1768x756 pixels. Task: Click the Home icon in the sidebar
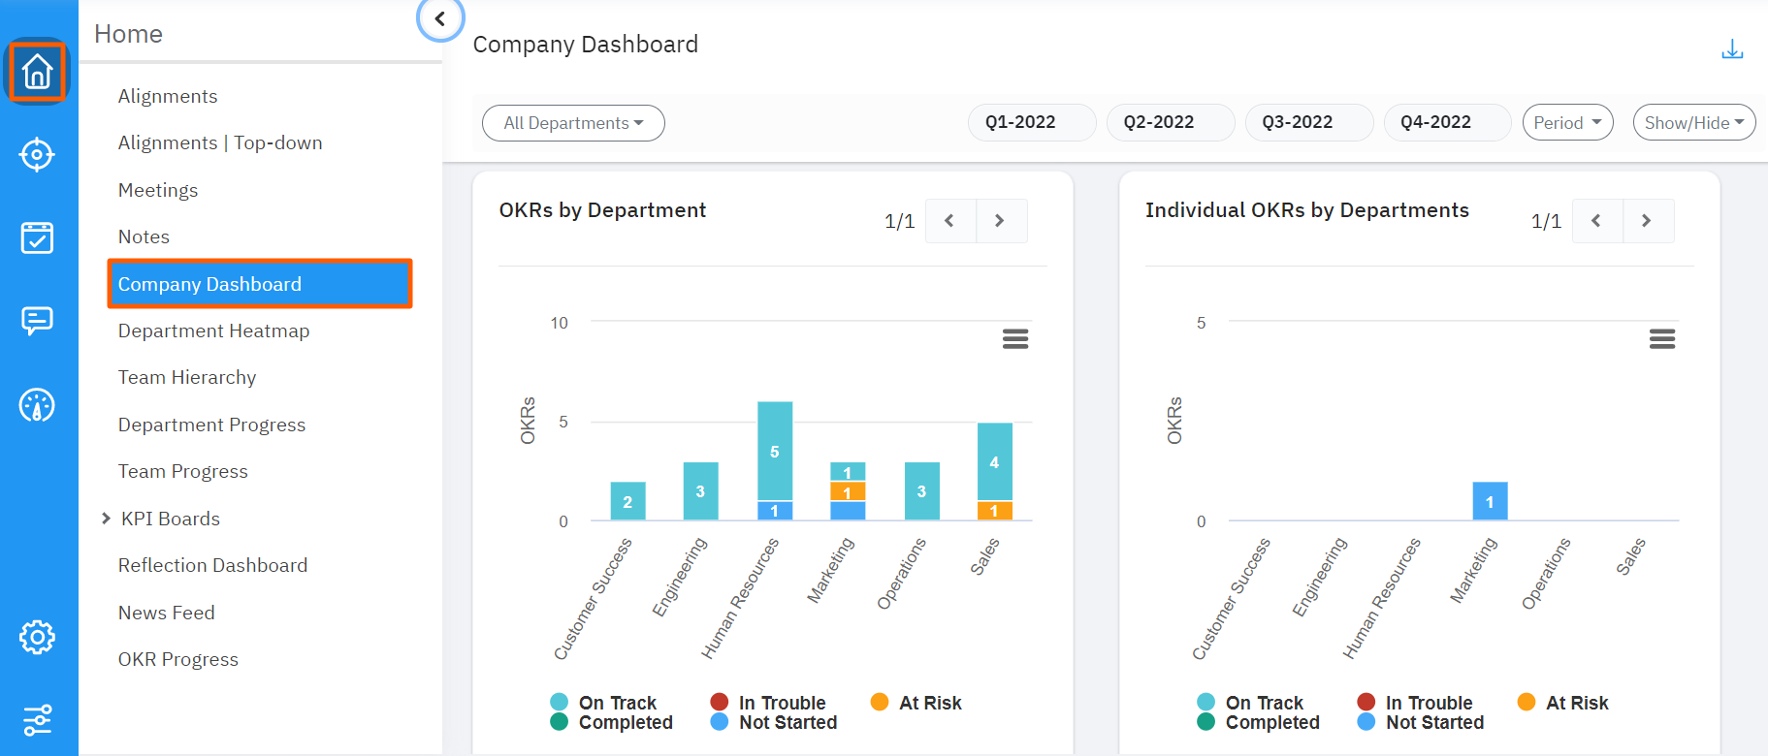pos(37,71)
